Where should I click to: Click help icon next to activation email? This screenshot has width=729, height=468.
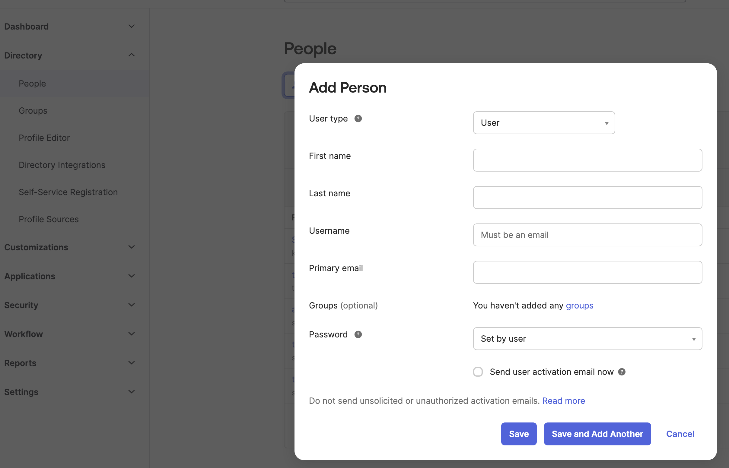(x=622, y=372)
